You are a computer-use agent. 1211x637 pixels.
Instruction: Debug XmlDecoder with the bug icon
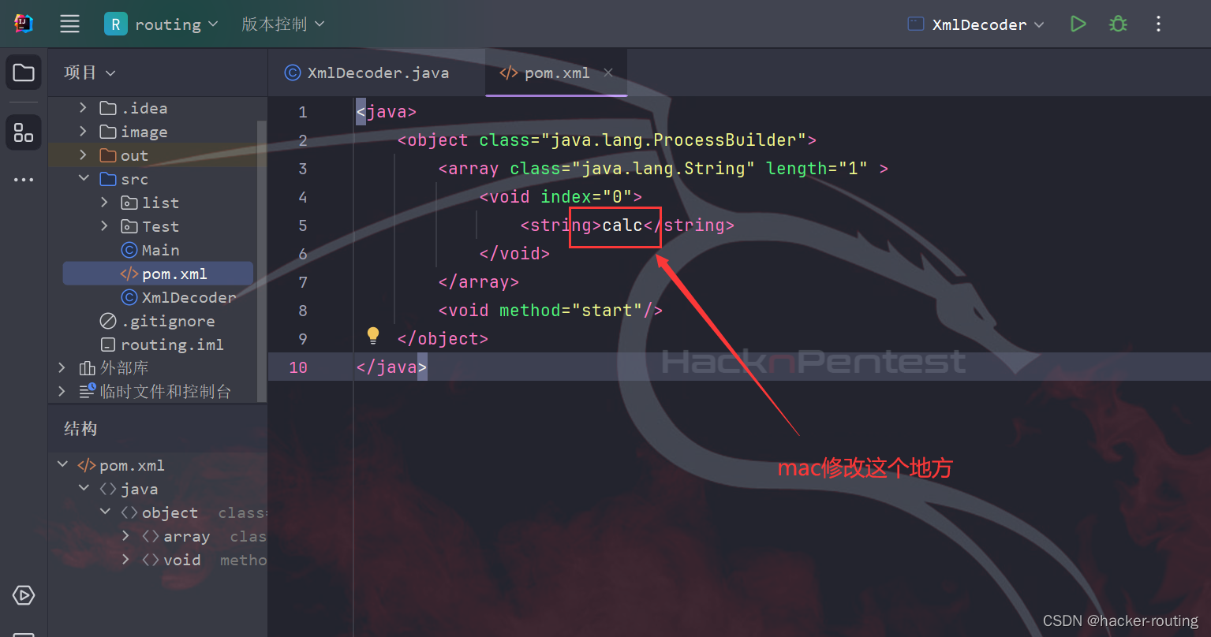coord(1117,24)
